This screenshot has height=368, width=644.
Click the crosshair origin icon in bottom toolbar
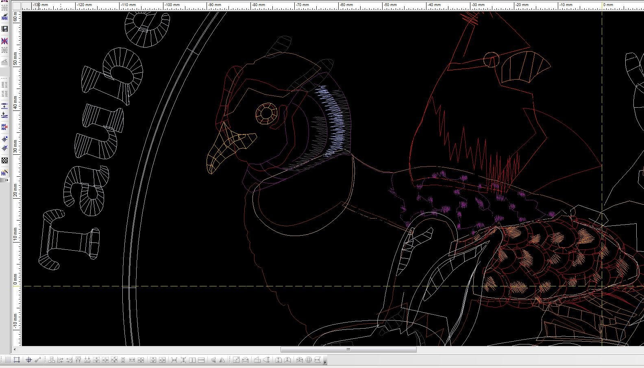click(28, 360)
